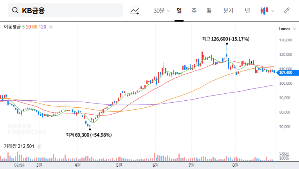Click the search magnifier icon
The height and width of the screenshot is (169, 299).
pos(15,10)
